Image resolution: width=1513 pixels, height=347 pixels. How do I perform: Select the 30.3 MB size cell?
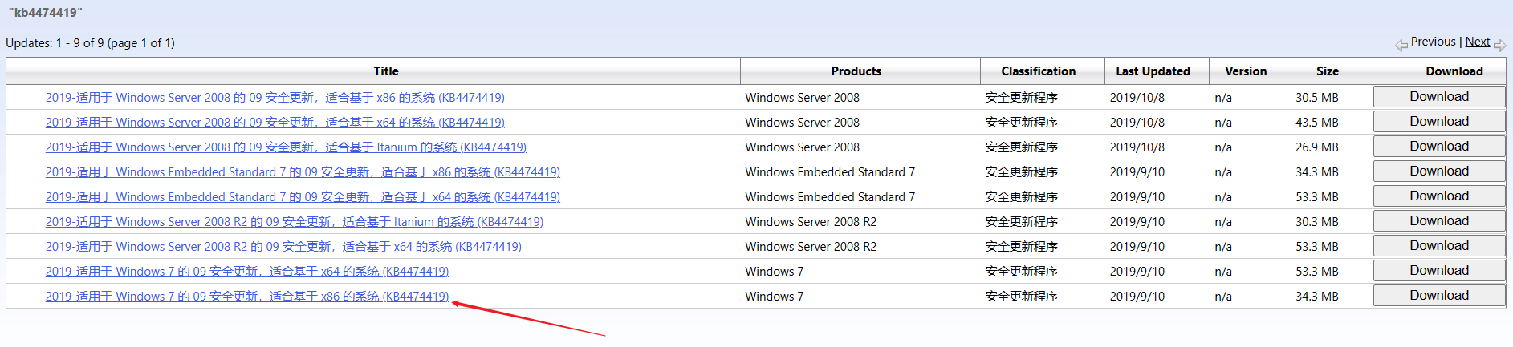click(1317, 222)
